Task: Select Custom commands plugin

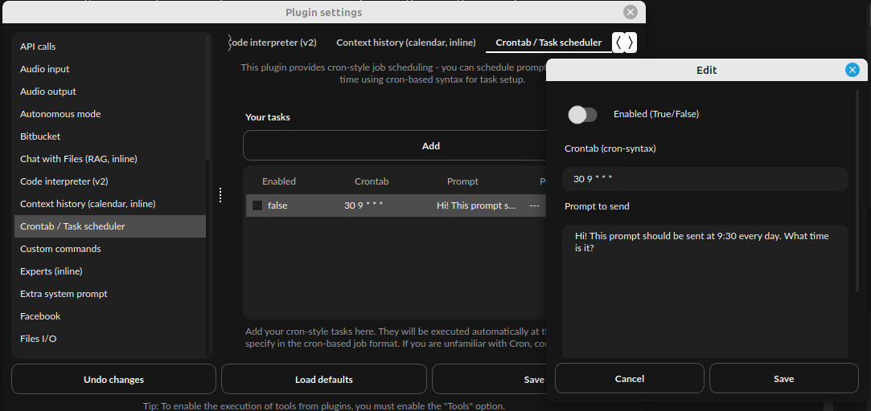Action: (109, 249)
